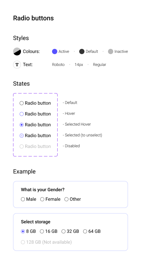144x264 pixels.
Task: Select the 32 GB storage option
Action: coord(63,231)
